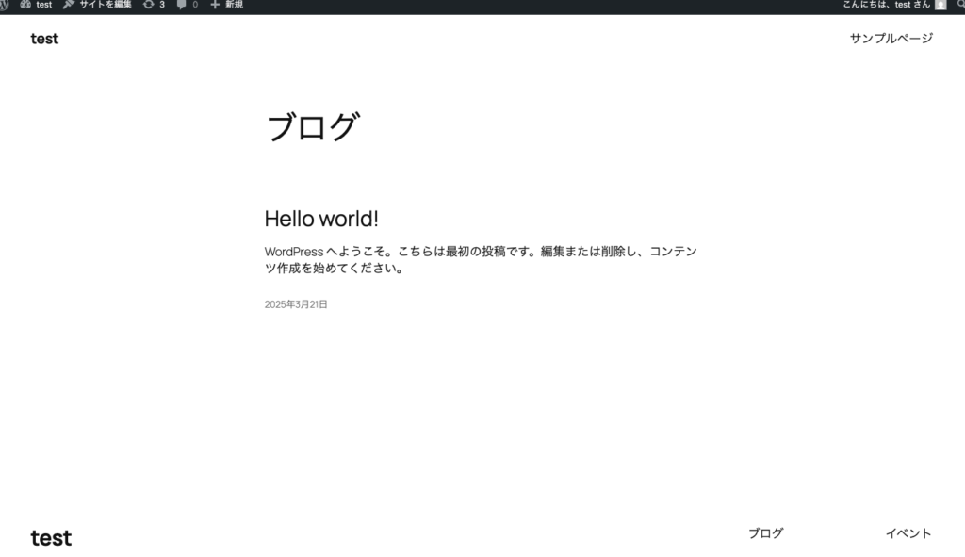Open the サイトを編集 menu item

[105, 5]
